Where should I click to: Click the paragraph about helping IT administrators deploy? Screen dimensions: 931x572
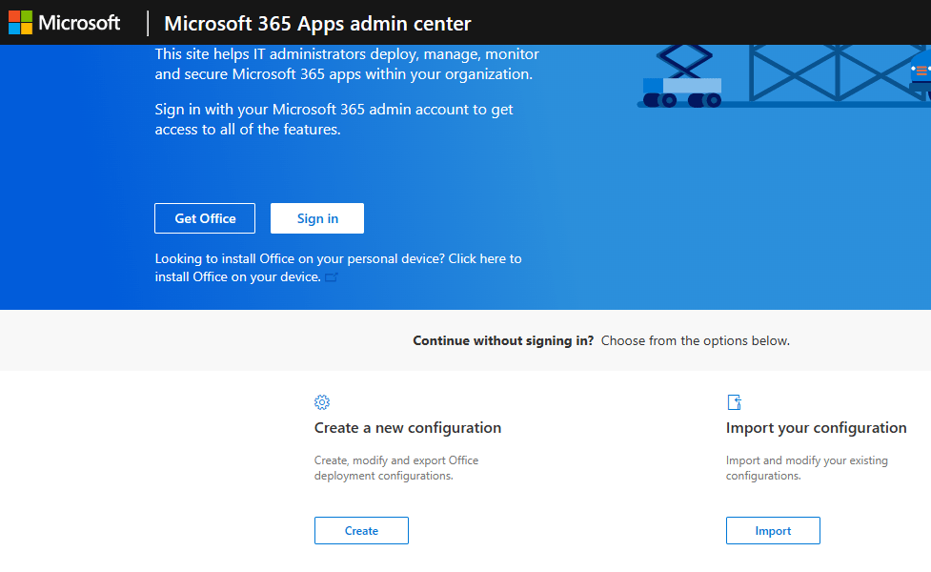(x=347, y=64)
